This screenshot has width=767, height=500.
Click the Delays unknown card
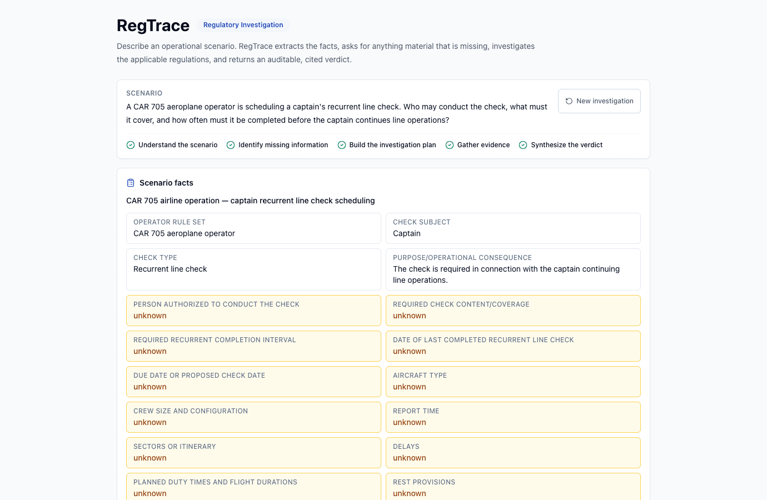[513, 453]
